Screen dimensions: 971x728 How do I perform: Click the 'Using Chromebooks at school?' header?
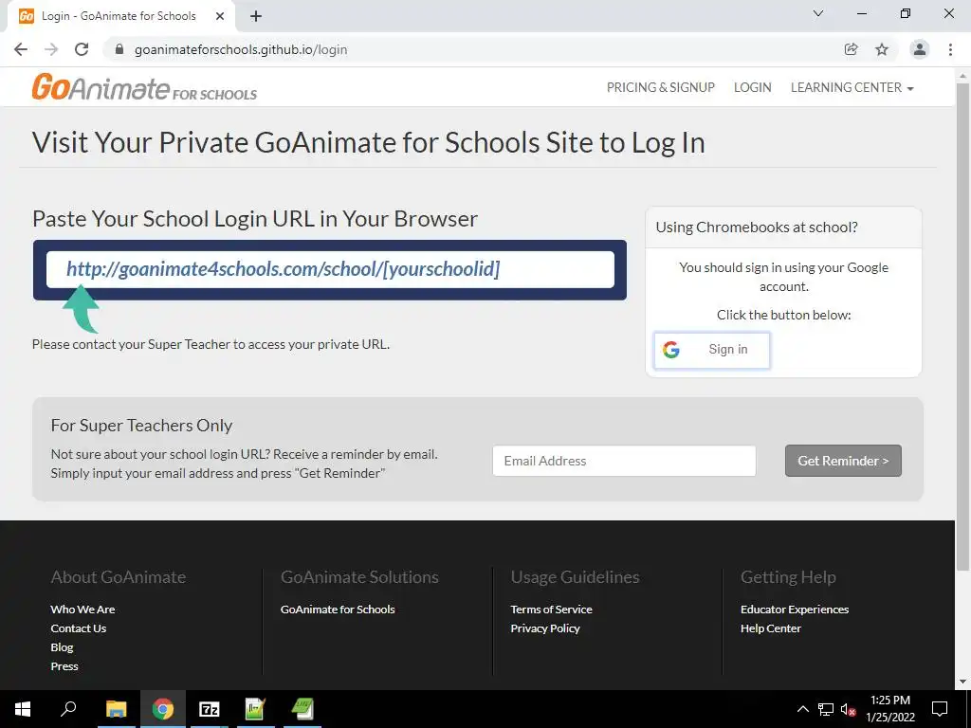coord(757,227)
